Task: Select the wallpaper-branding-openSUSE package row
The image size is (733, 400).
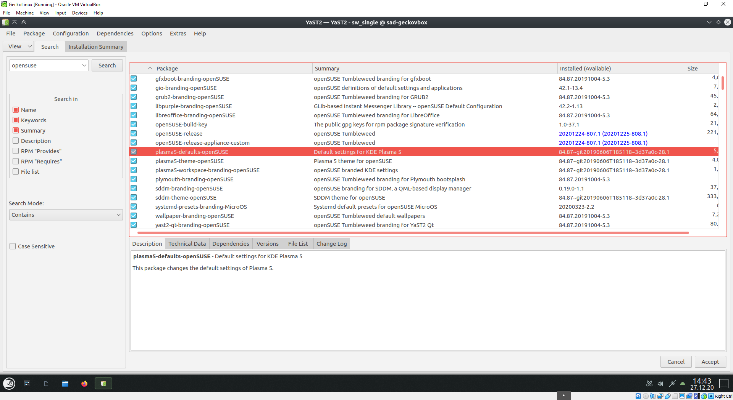Action: [424, 216]
